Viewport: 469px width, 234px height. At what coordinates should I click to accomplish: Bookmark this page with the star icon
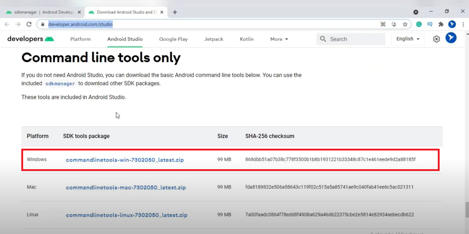coord(405,24)
